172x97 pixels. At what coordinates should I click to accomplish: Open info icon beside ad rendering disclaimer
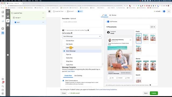(150, 85)
